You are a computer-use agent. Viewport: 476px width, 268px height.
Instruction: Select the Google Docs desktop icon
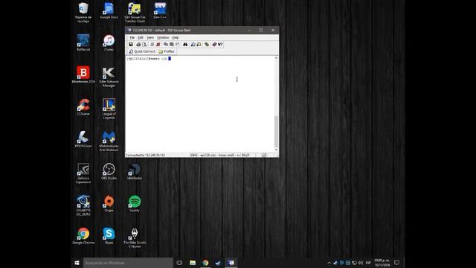(109, 11)
